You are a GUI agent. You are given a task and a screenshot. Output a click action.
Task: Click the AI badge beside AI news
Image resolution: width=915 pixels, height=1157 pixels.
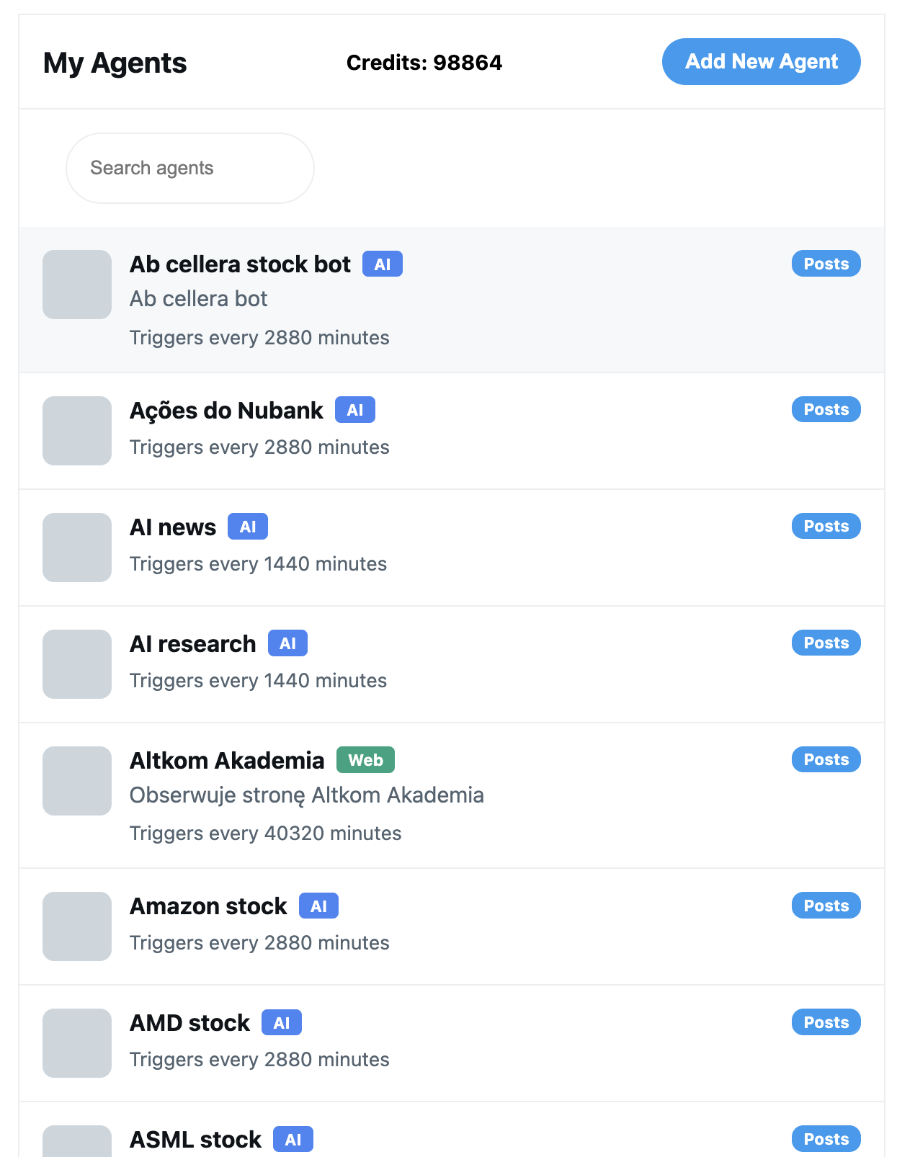click(x=248, y=526)
